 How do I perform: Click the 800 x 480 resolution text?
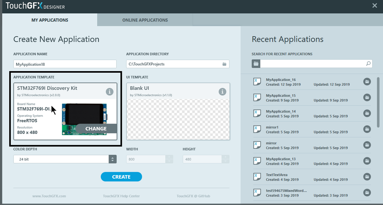point(27,132)
